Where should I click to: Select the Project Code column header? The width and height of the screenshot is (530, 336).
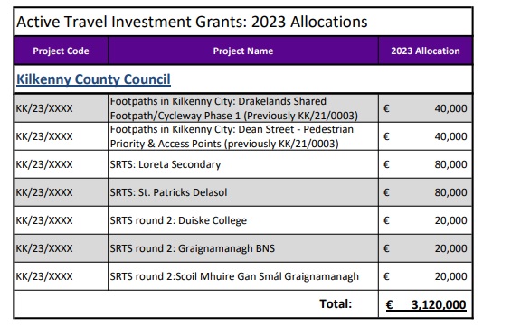click(x=61, y=51)
